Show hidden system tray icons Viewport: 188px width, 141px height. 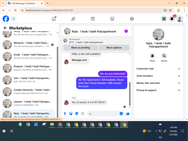tap(156, 131)
